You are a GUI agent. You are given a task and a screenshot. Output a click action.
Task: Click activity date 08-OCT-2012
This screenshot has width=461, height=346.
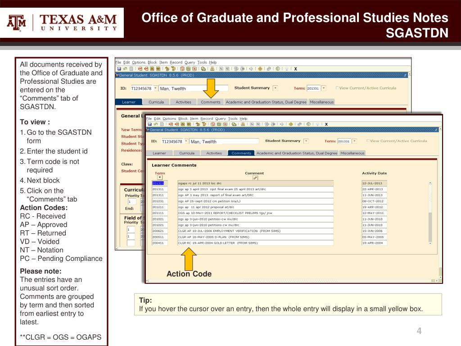(374, 201)
